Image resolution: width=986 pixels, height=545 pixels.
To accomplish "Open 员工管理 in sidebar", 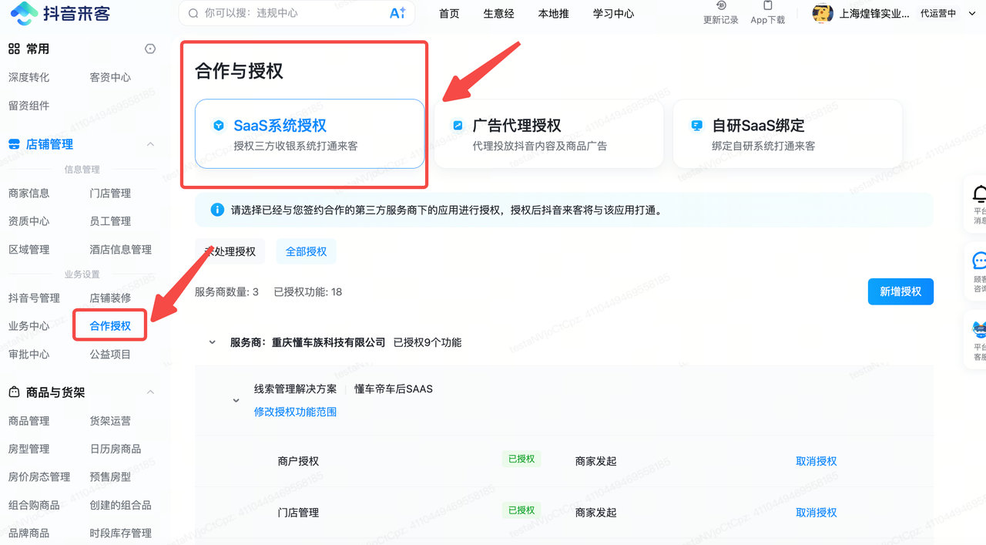I will click(110, 221).
